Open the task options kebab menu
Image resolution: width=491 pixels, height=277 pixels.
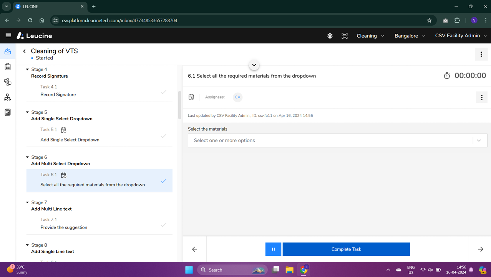click(x=481, y=97)
